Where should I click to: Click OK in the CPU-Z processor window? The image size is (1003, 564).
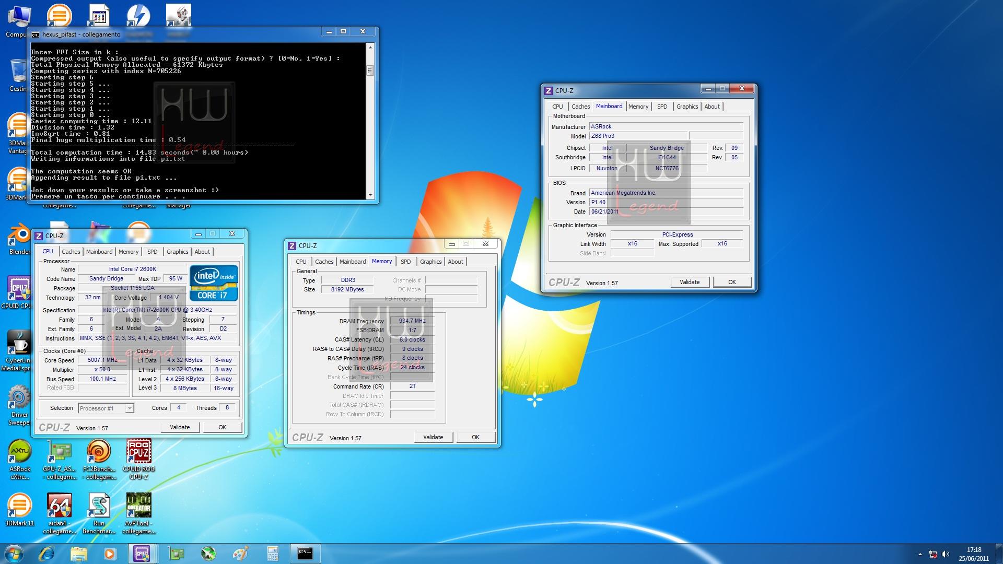click(x=222, y=427)
